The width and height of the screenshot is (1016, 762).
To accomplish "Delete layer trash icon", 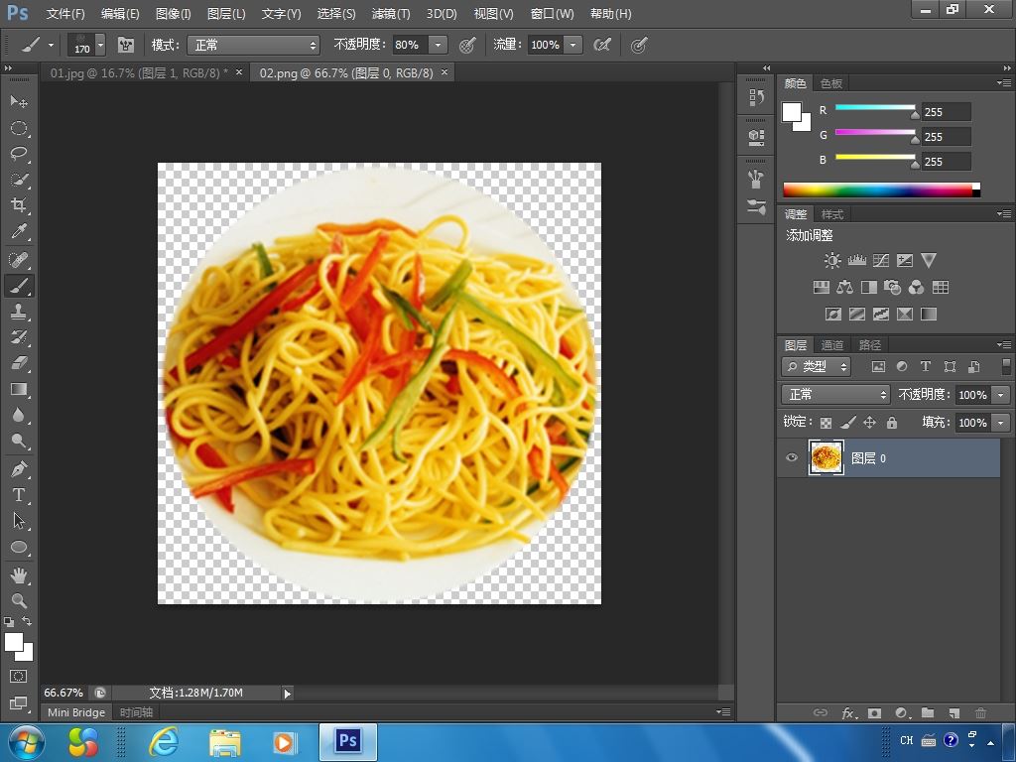I will tap(981, 713).
